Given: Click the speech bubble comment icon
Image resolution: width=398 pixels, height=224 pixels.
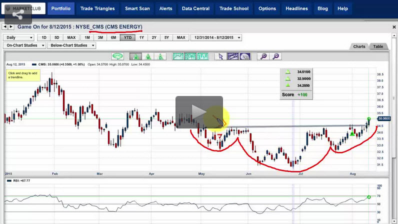Looking at the screenshot, I should click(x=118, y=56).
